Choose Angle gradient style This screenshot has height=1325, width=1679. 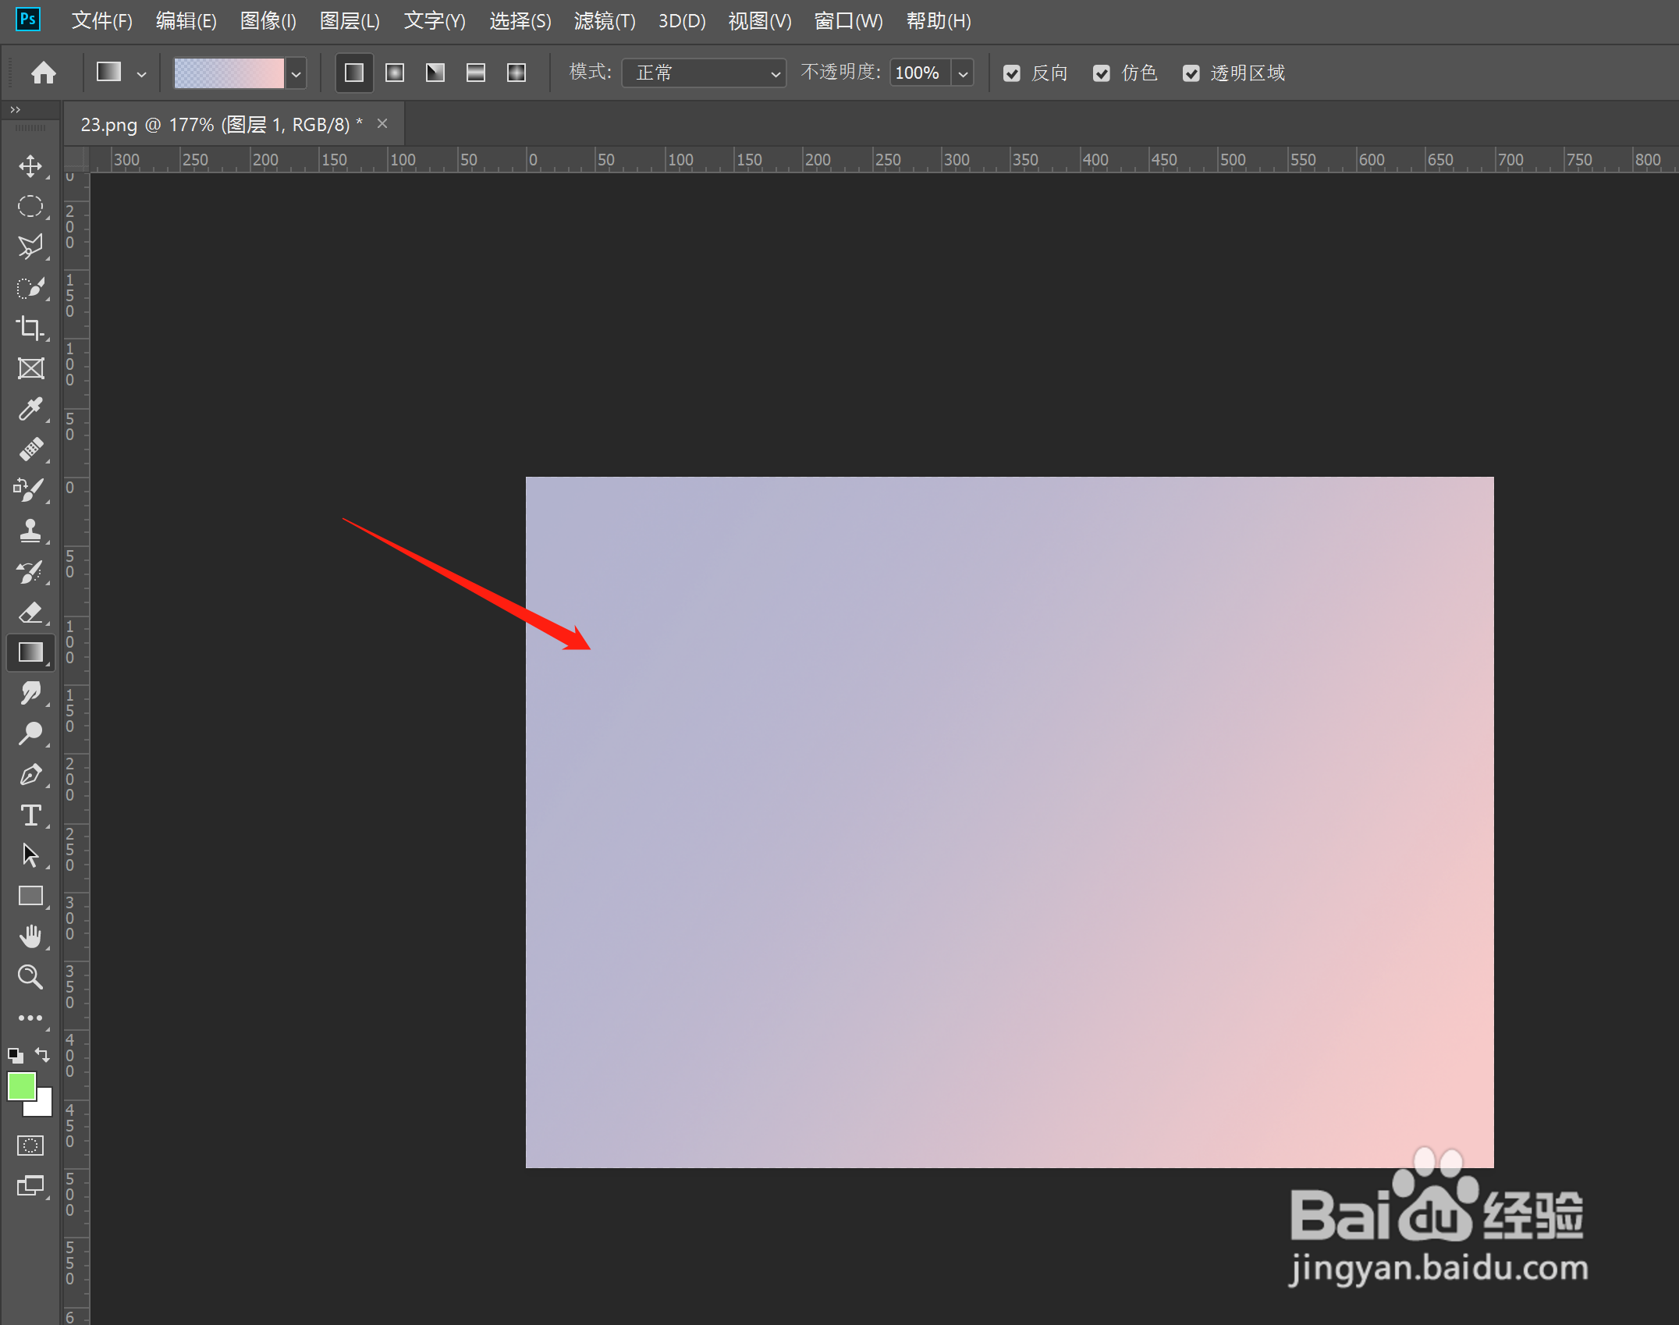coord(435,73)
